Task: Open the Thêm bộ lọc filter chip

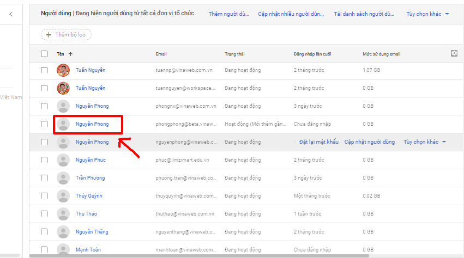Action: pyautogui.click(x=66, y=35)
